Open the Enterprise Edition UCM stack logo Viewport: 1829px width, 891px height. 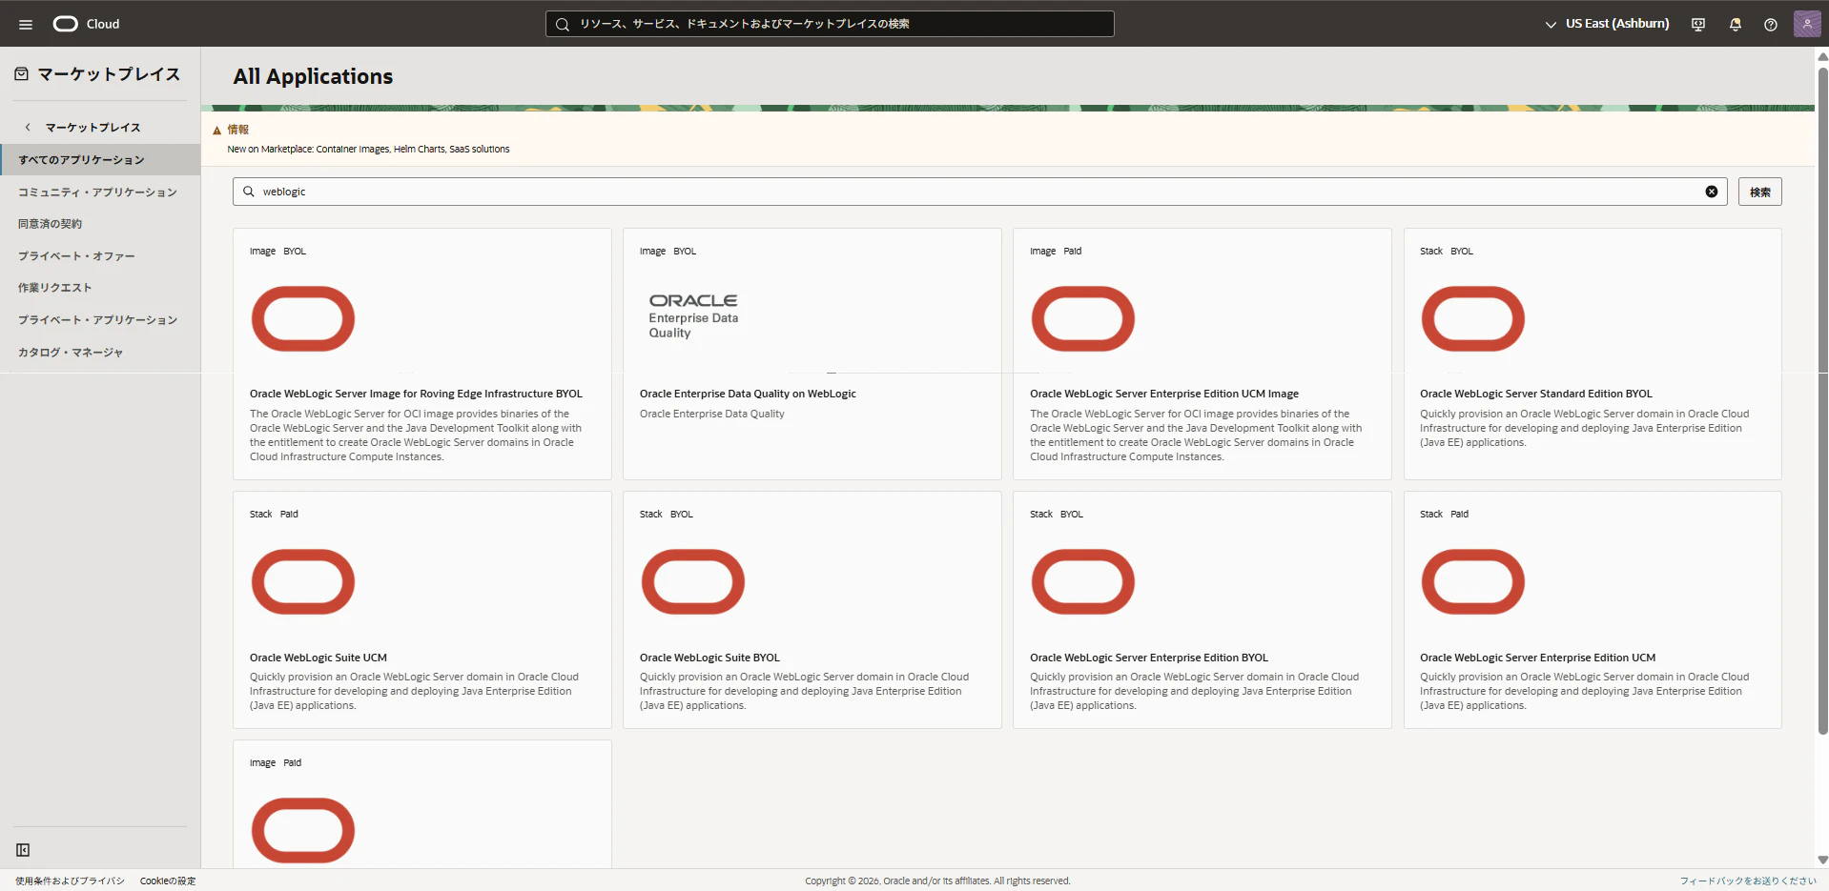(1473, 581)
